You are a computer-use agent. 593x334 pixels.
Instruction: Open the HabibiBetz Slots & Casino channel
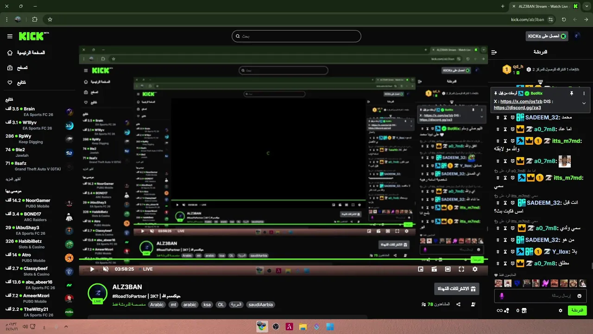39,244
